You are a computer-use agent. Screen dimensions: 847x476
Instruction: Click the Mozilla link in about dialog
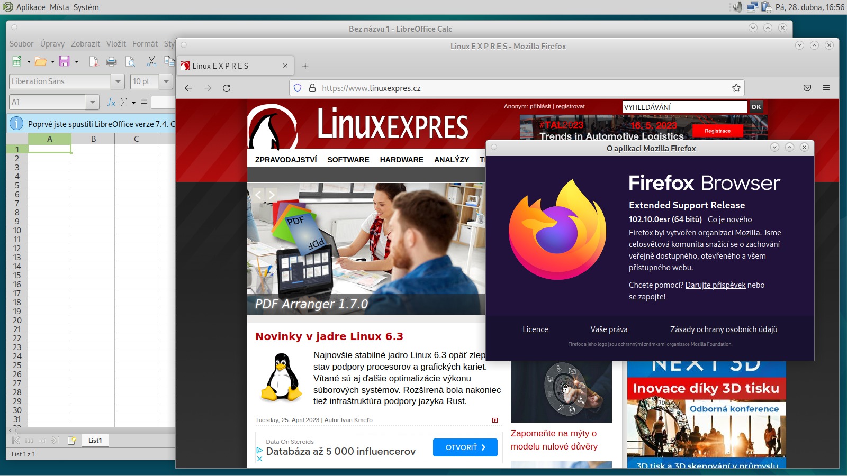click(747, 233)
